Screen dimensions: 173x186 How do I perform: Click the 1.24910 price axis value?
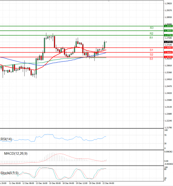pos(168,79)
